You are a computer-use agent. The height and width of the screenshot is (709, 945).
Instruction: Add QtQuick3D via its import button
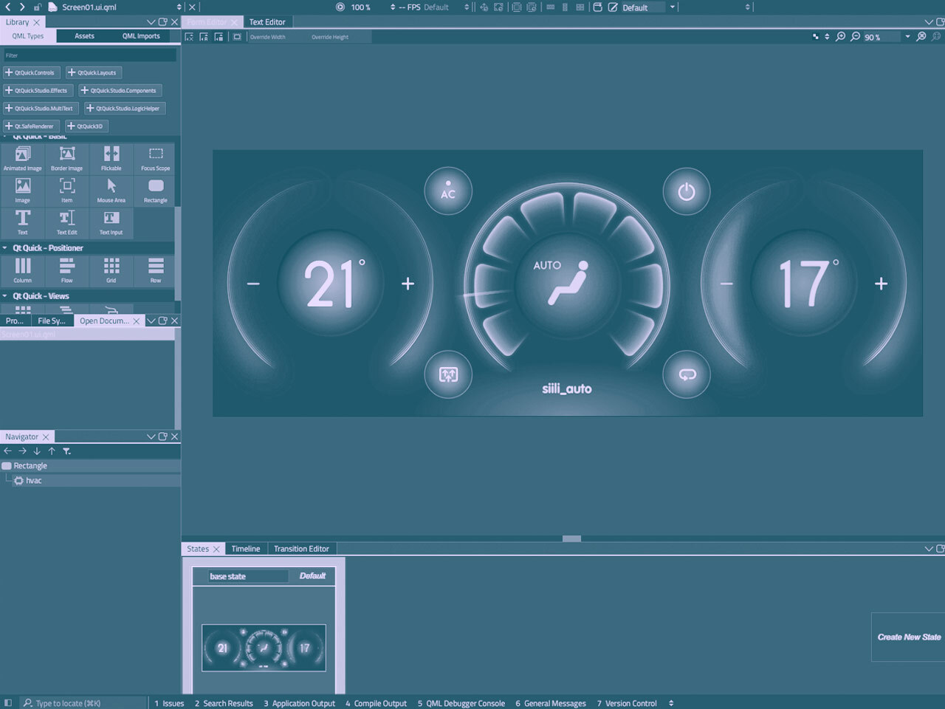[x=86, y=126]
